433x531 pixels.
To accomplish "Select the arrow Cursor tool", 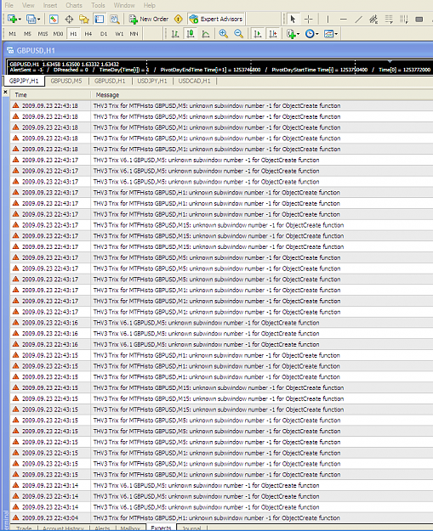I will [293, 19].
